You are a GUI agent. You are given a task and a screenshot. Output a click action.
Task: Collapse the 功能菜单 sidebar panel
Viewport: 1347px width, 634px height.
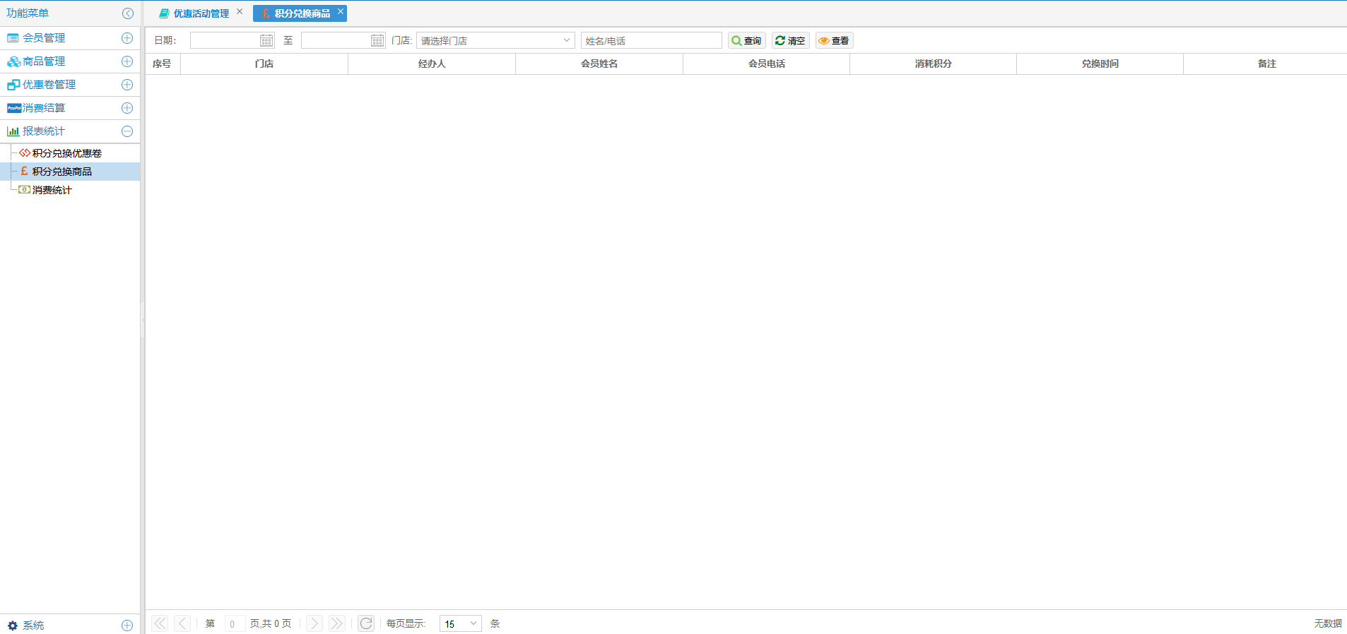(128, 13)
